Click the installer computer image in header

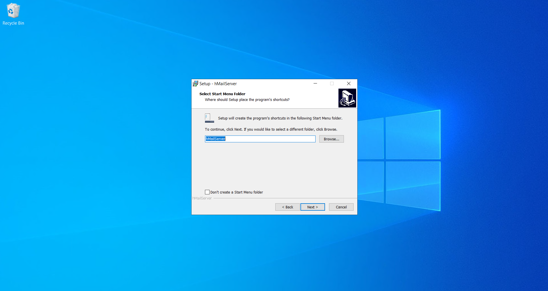pyautogui.click(x=347, y=98)
